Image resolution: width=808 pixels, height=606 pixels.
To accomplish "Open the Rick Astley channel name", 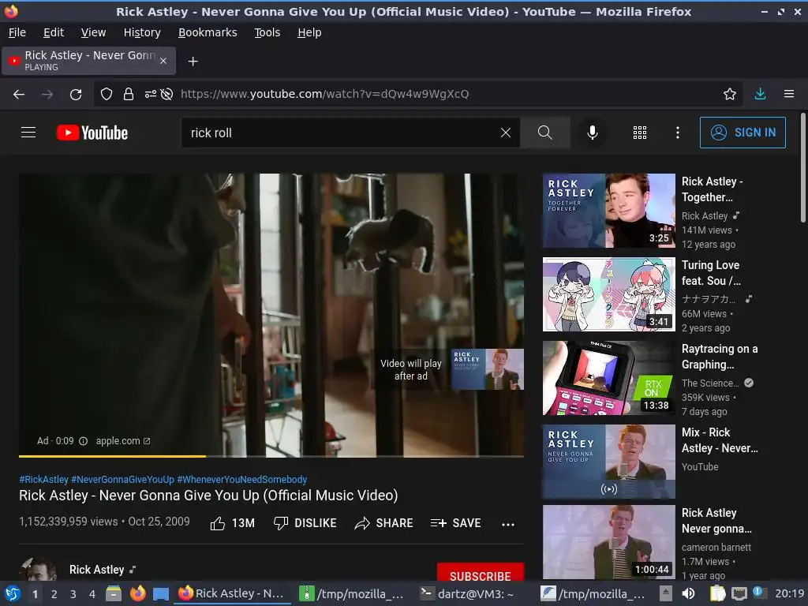I will [x=97, y=570].
